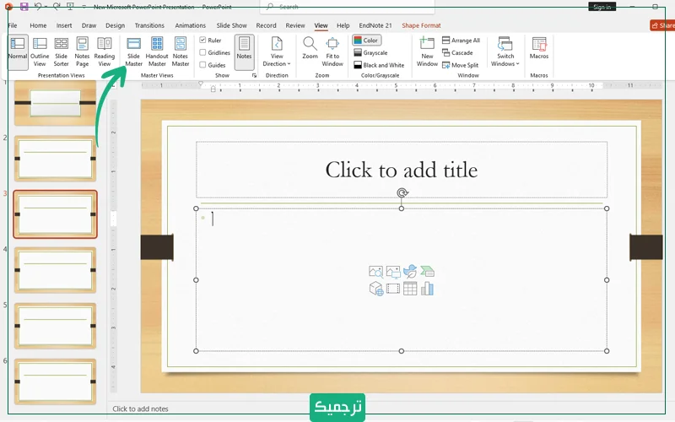Click the Sign in button
Image resolution: width=675 pixels, height=422 pixels.
click(x=602, y=7)
